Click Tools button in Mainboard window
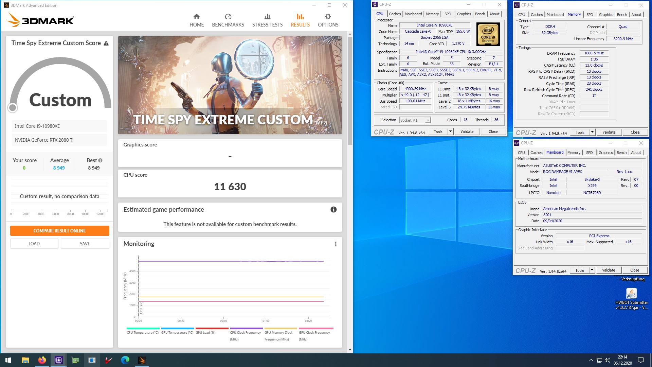 click(x=580, y=270)
